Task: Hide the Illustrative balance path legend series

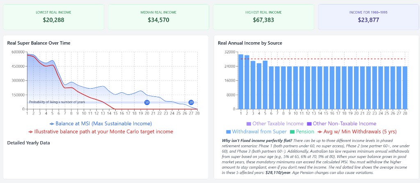Action: (x=100, y=132)
